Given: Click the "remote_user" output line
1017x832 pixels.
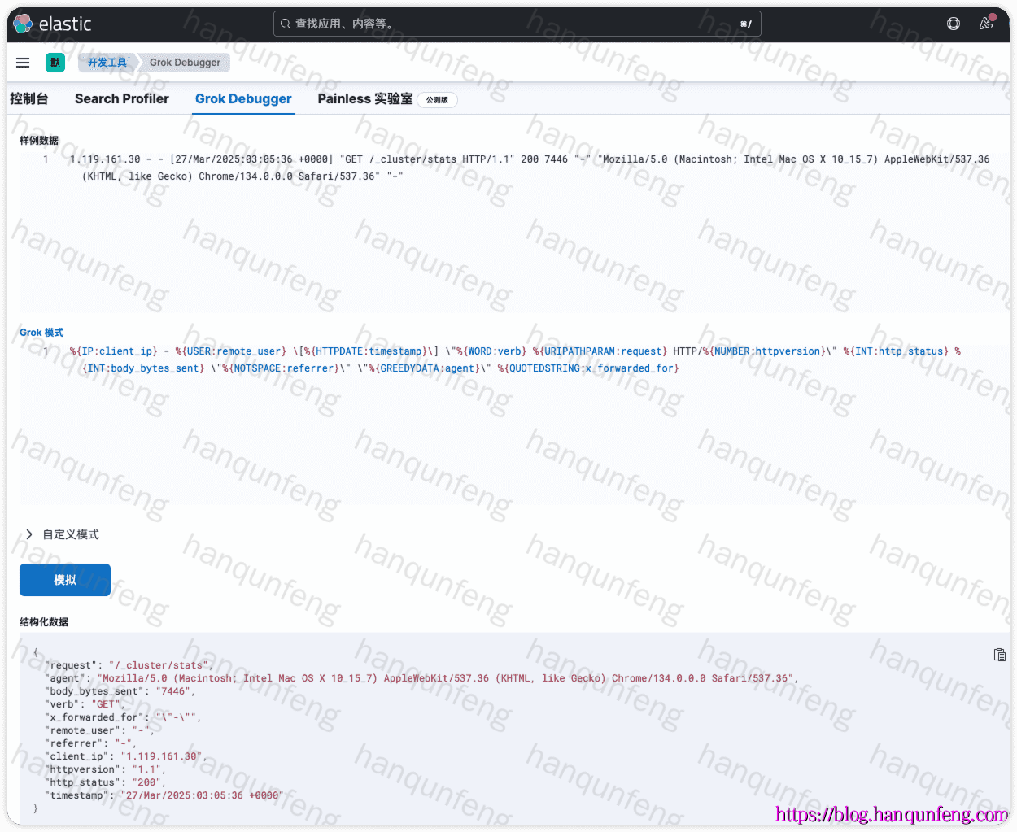Looking at the screenshot, I should (x=99, y=730).
